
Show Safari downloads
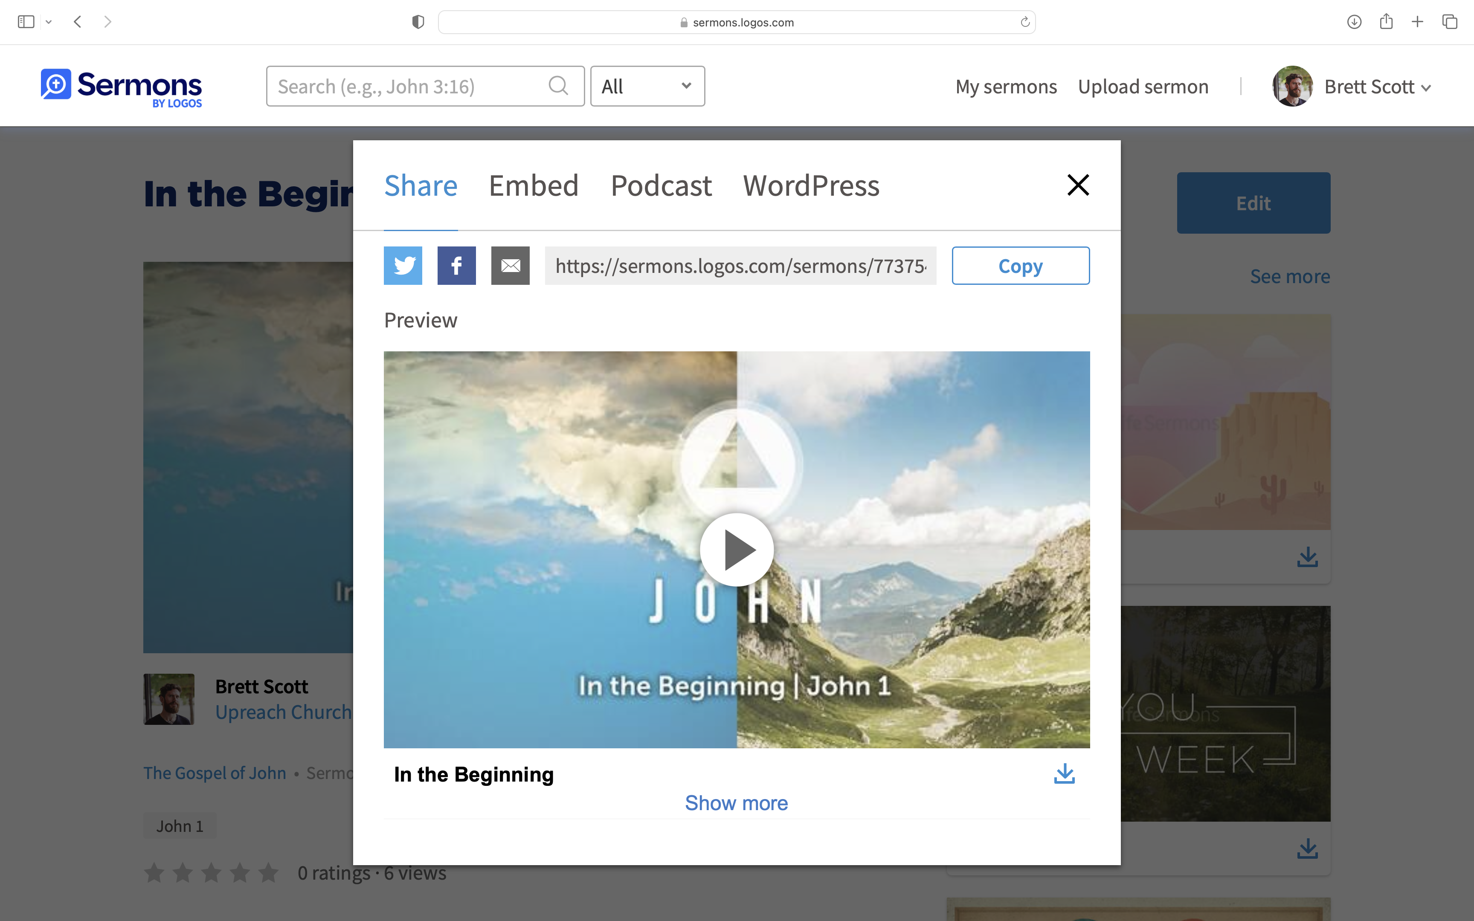pyautogui.click(x=1354, y=22)
